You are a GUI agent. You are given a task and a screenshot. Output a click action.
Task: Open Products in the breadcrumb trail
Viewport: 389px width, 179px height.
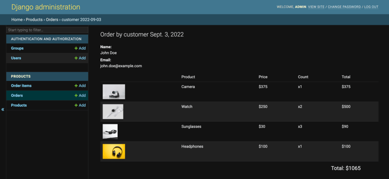click(x=34, y=19)
